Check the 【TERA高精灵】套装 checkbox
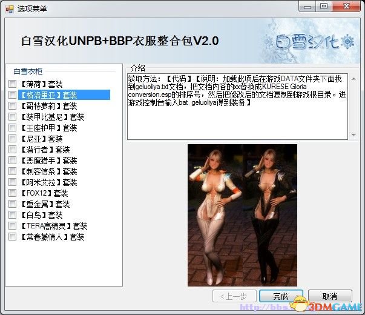 pos(12,226)
